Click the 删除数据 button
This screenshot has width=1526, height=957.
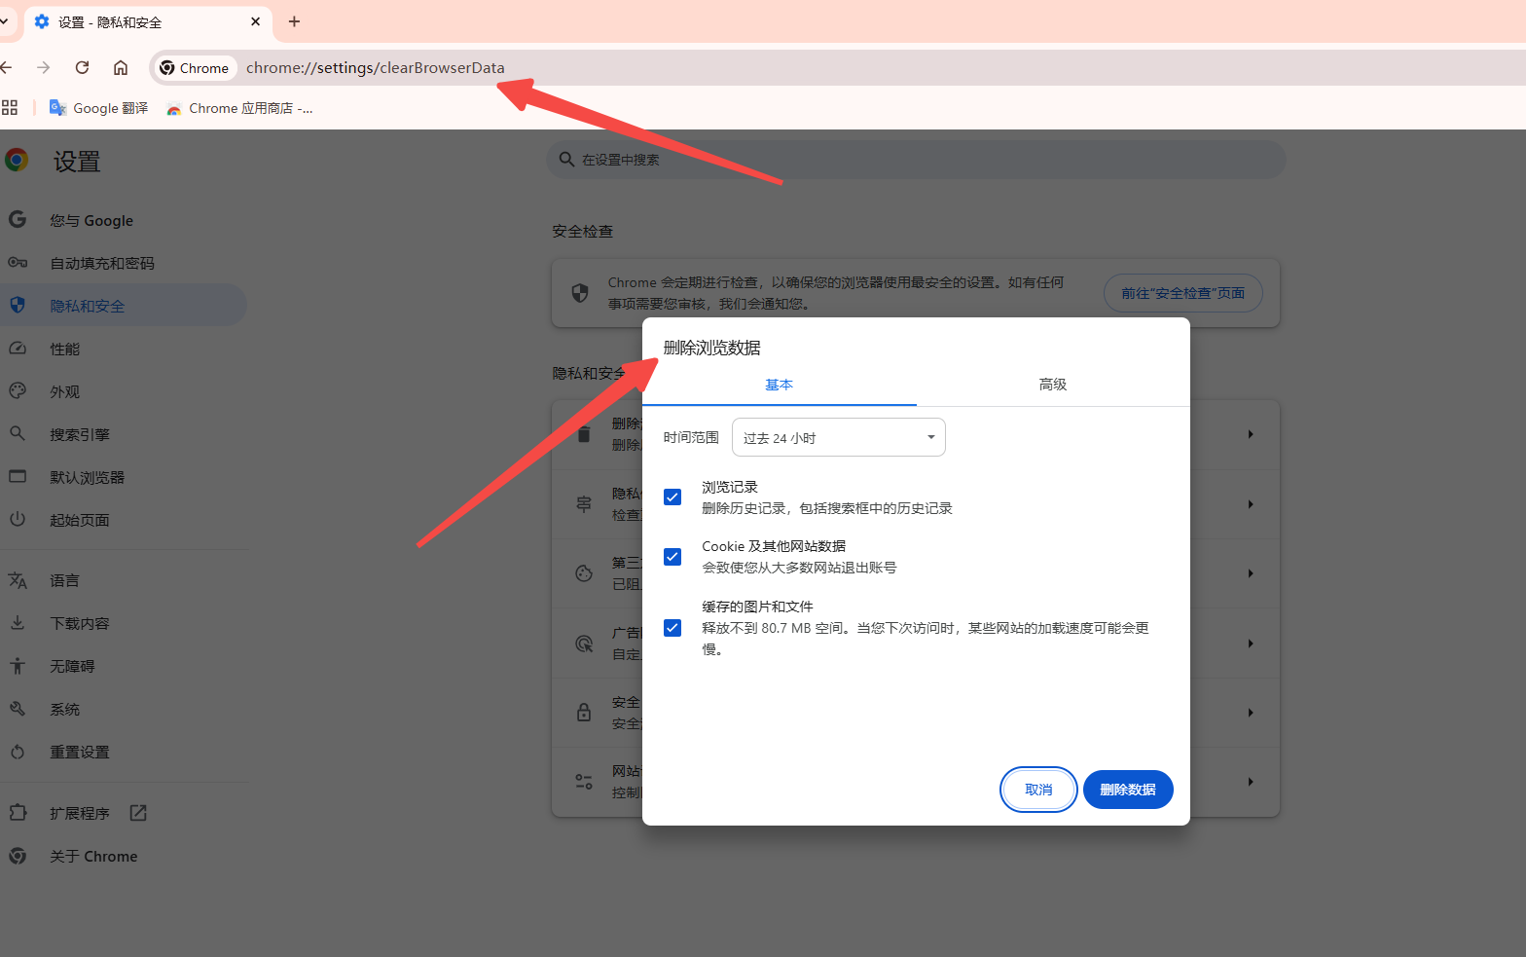click(1128, 790)
